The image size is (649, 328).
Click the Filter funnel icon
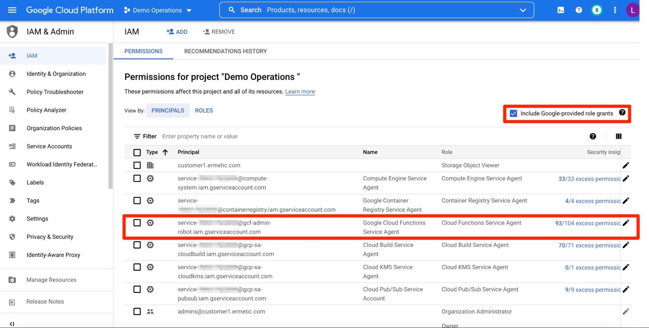pyautogui.click(x=137, y=136)
